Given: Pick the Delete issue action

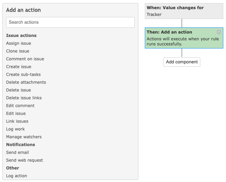Looking at the screenshot, I should click(x=19, y=90).
